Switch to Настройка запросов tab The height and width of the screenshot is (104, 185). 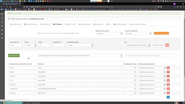120,24
